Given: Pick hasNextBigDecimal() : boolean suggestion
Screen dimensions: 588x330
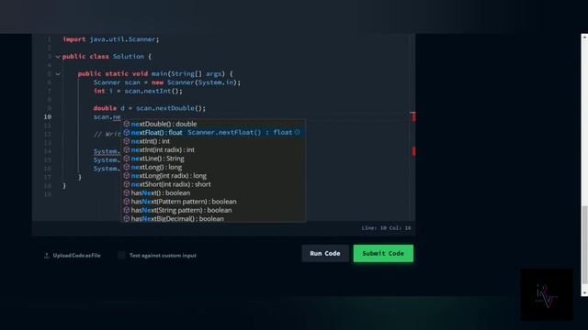Looking at the screenshot, I should pos(213,218).
